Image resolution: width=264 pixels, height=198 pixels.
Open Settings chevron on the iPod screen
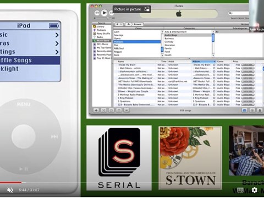57,52
